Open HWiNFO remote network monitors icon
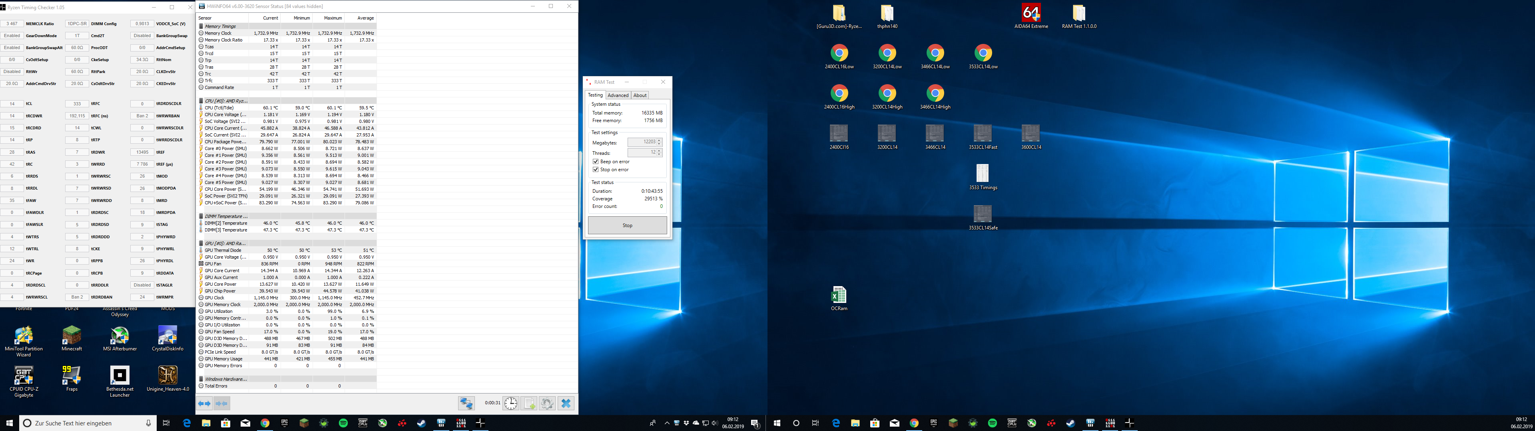 pos(466,403)
